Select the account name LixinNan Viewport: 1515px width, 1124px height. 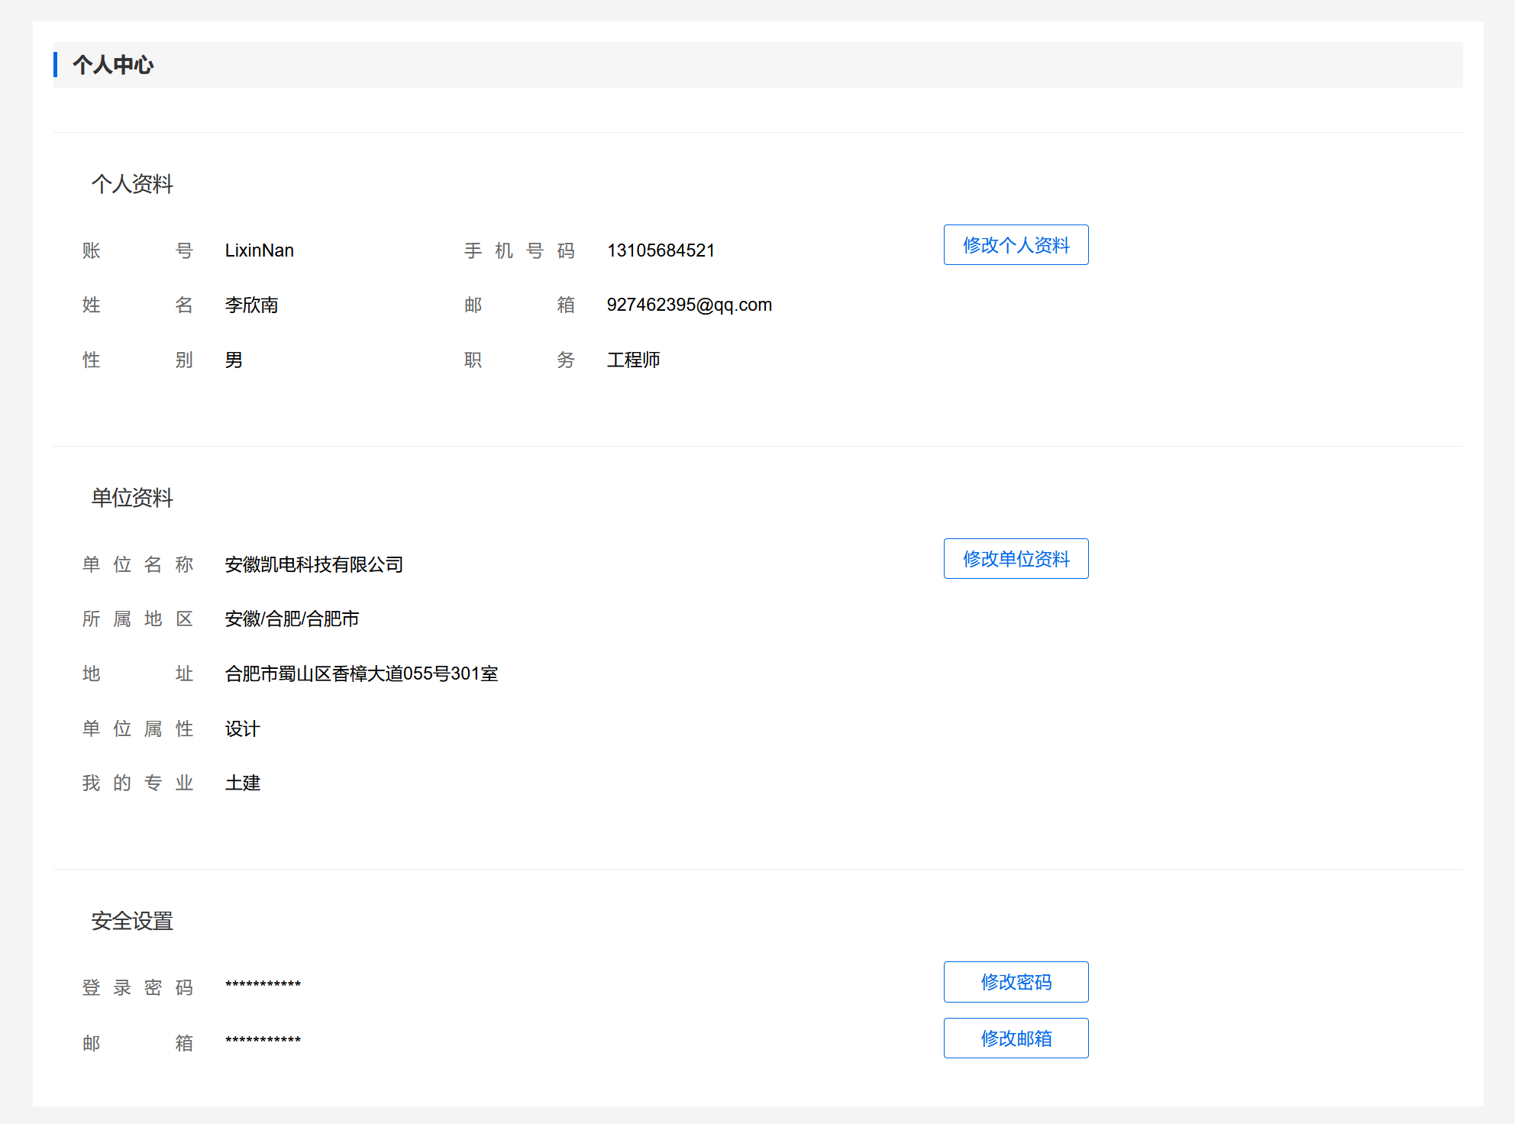(259, 250)
